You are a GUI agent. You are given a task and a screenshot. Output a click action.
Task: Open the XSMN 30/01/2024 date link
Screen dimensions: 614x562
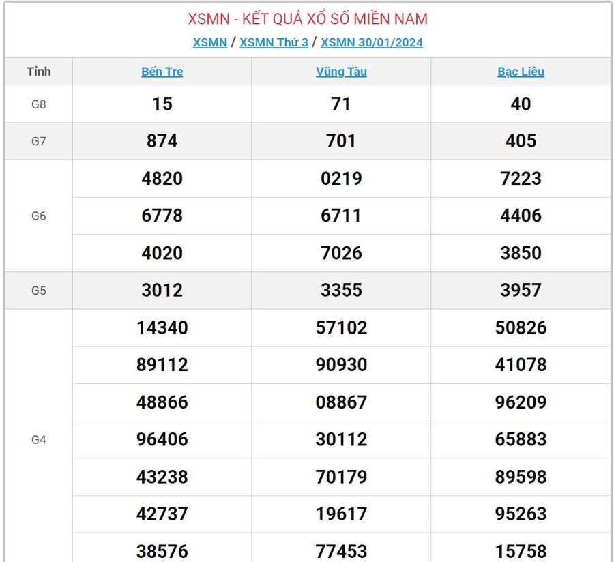(x=371, y=42)
